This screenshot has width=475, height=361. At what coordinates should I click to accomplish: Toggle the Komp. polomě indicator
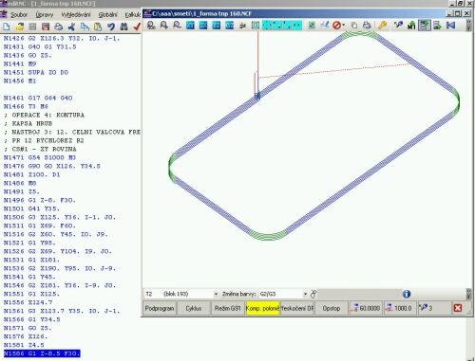pyautogui.click(x=262, y=308)
